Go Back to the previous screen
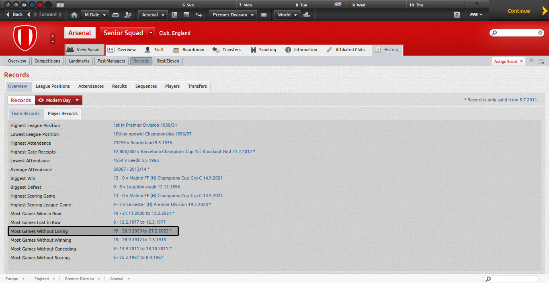The image size is (549, 283). point(15,14)
